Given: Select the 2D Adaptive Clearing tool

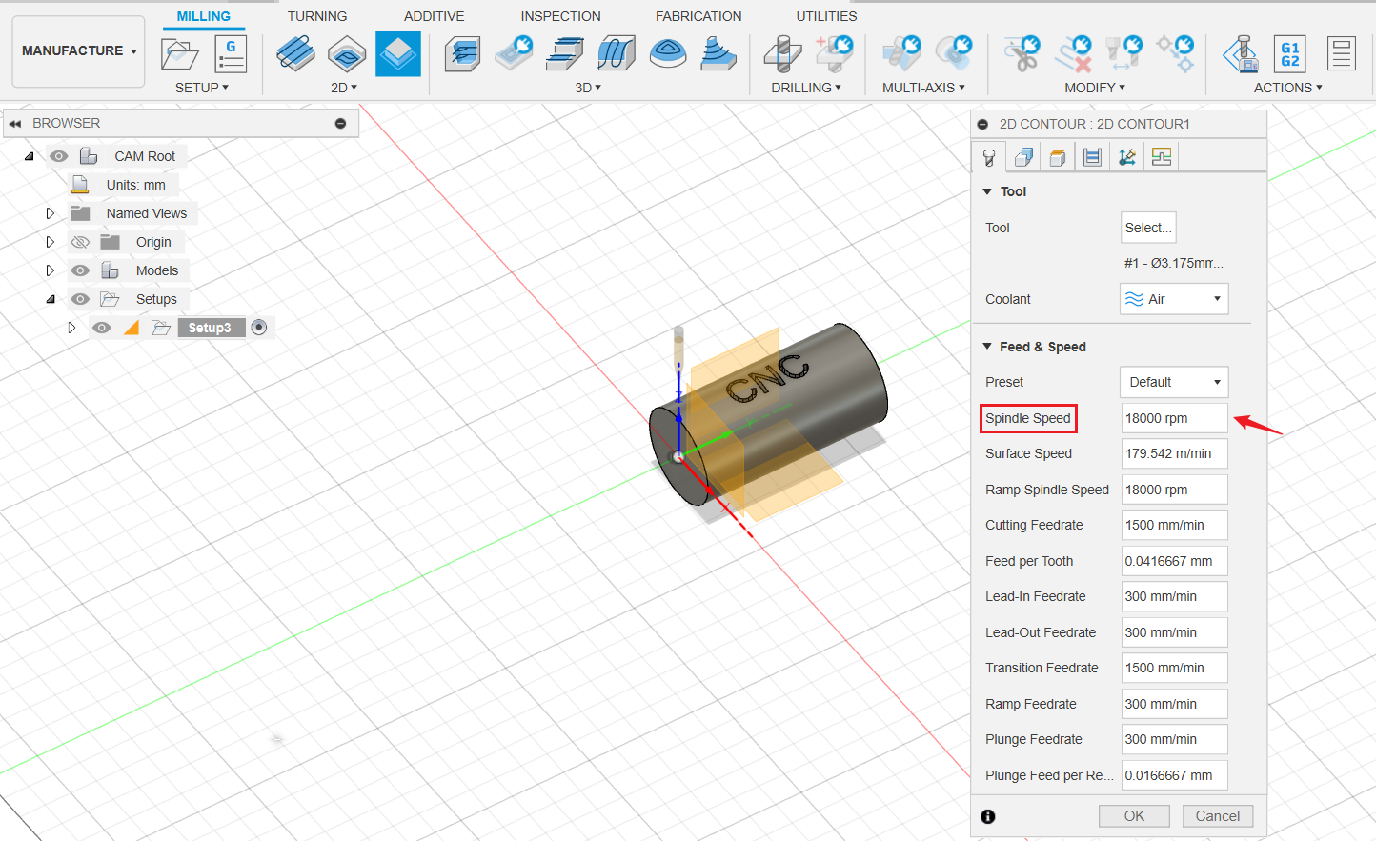Looking at the screenshot, I should pos(295,54).
